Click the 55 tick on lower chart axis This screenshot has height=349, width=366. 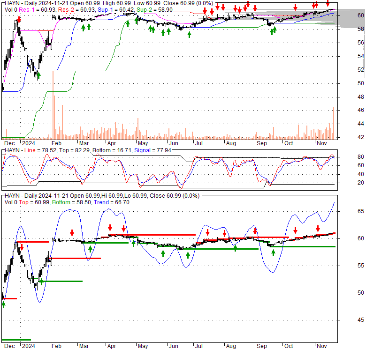tap(361, 266)
